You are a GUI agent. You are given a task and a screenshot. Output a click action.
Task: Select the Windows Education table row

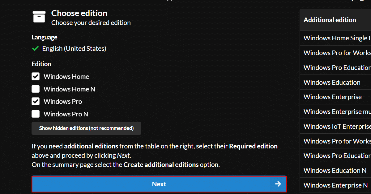click(332, 83)
